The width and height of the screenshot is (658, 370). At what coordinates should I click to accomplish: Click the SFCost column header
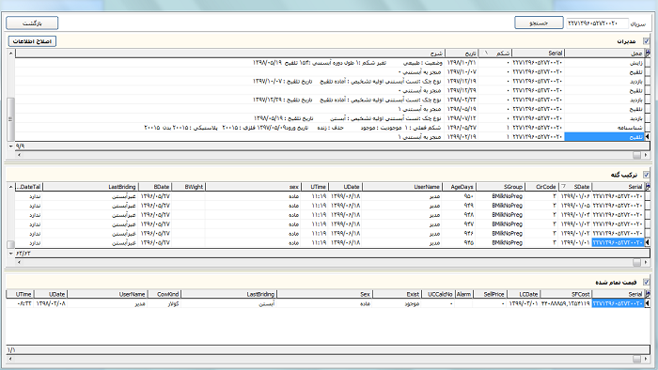[566, 294]
